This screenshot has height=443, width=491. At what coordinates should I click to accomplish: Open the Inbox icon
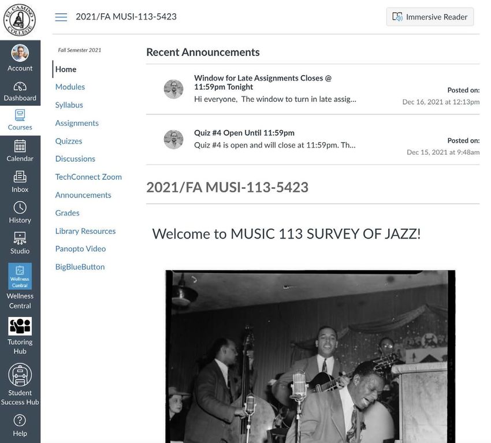[x=20, y=177]
